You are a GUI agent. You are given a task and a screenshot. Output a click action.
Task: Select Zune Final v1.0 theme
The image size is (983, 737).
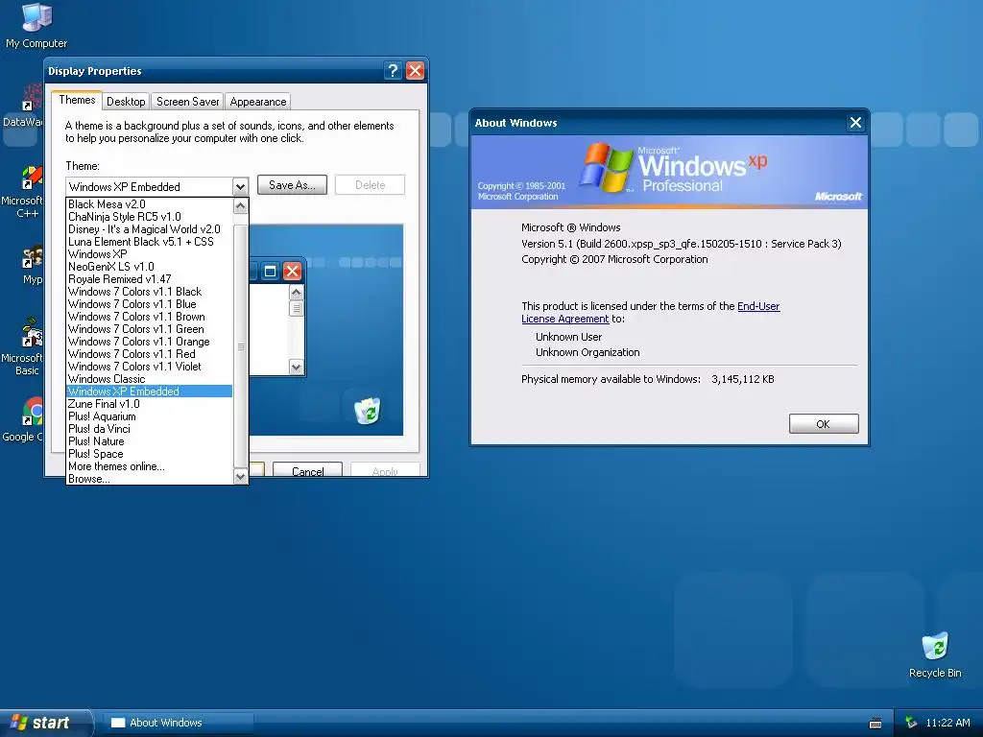pos(149,404)
